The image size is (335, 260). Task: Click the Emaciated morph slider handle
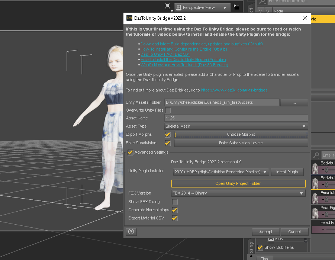click(x=326, y=199)
